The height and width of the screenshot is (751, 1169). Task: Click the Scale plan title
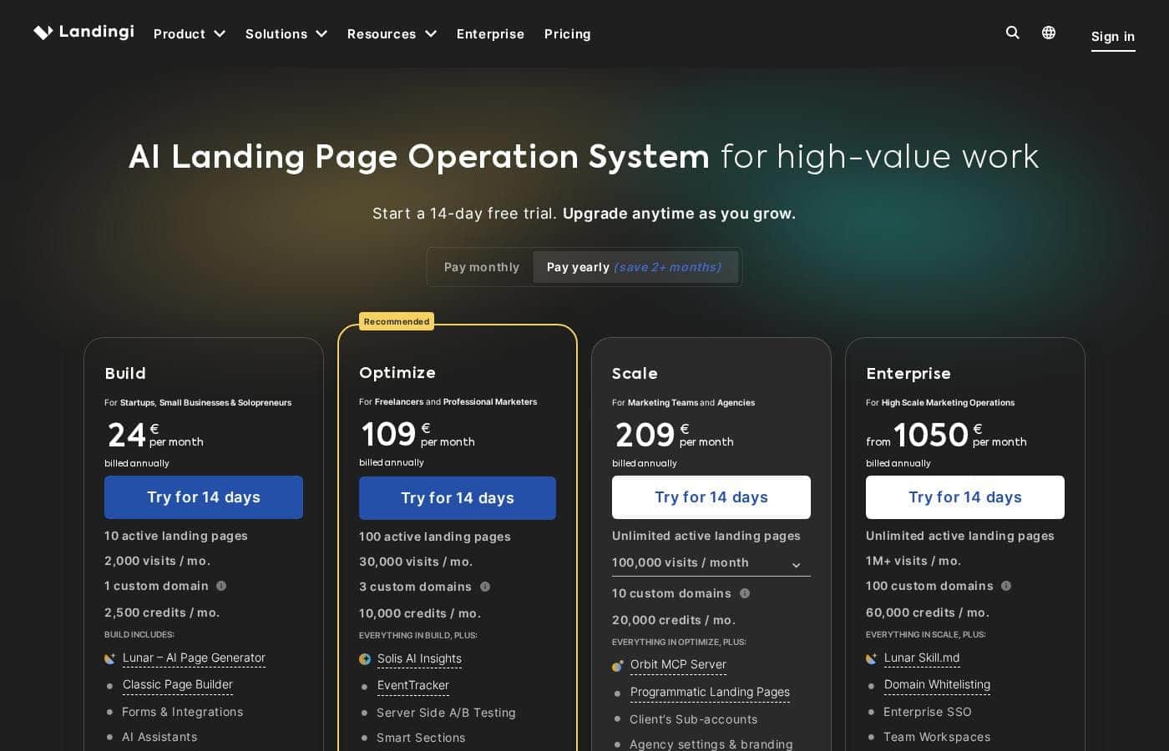[x=635, y=374]
